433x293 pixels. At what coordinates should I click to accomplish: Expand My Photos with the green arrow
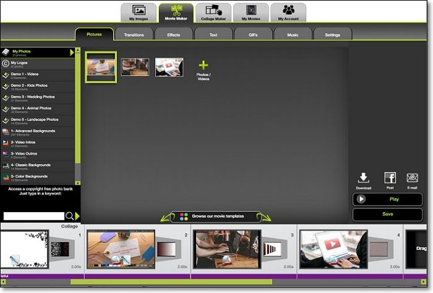pos(72,52)
